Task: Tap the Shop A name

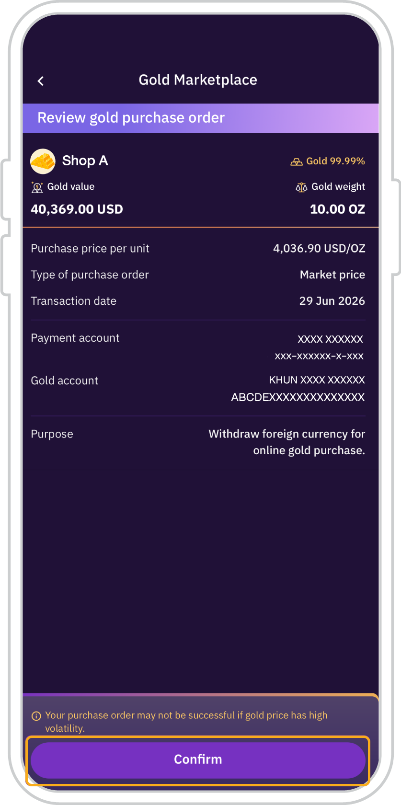Action: click(85, 161)
